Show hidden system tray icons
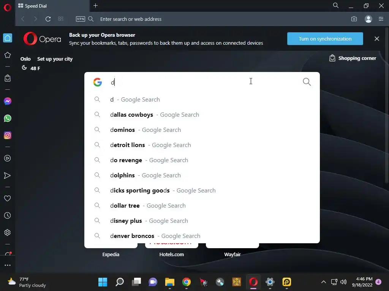Screen dimensions: 389x291 [x=324, y=282]
